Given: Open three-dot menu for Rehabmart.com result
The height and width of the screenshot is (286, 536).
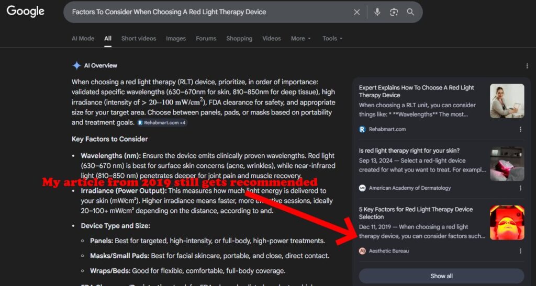Looking at the screenshot, I should coord(520,129).
